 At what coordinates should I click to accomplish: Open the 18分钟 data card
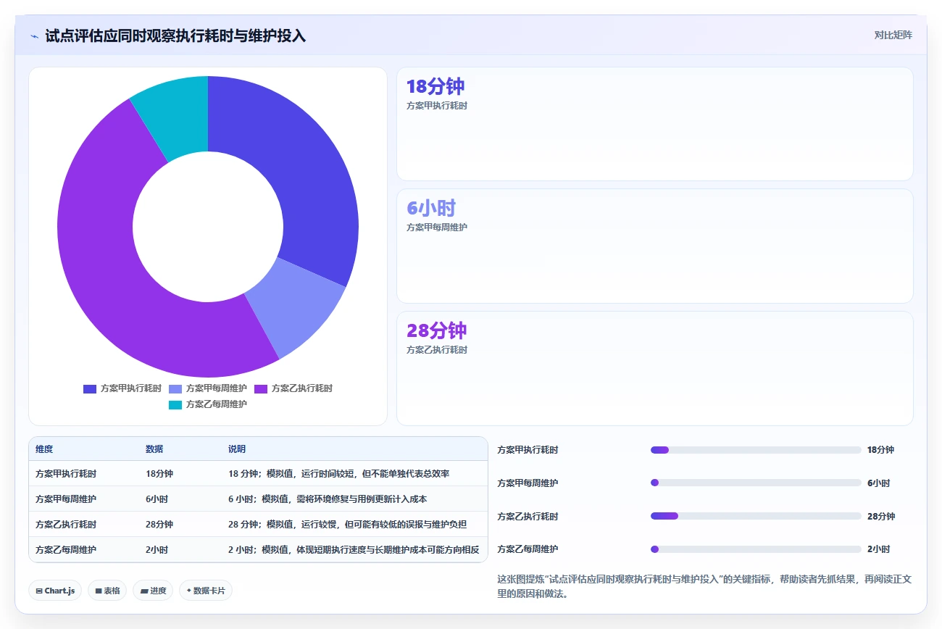point(654,124)
